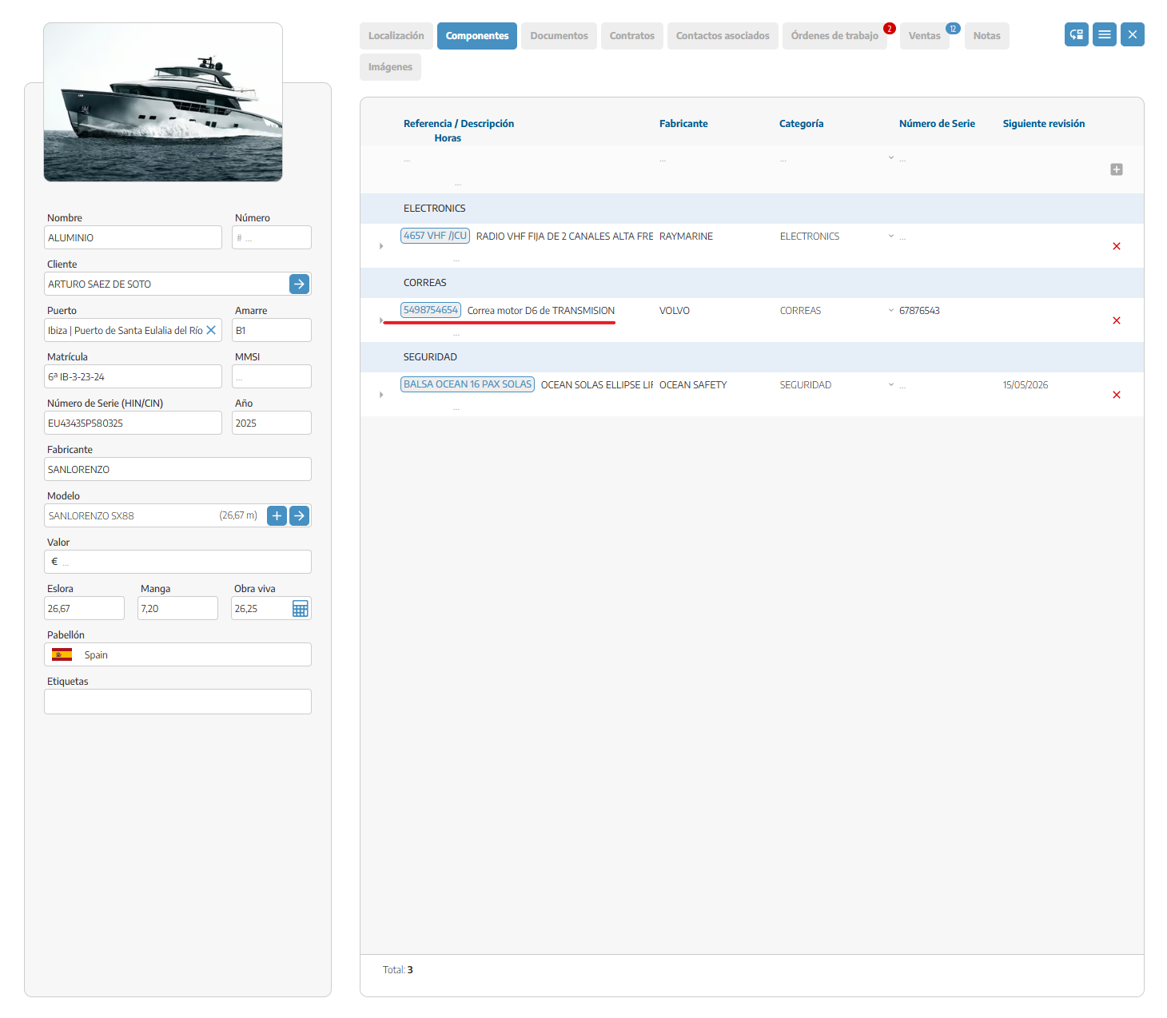Screen dimensions: 1167x1018
Task: Click RAYMARINE manufacturer cell
Action: pyautogui.click(x=686, y=237)
